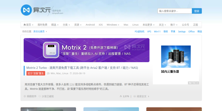Click the flame icon beside 2,076 views
The width and height of the screenshot is (222, 111).
coord(121,96)
